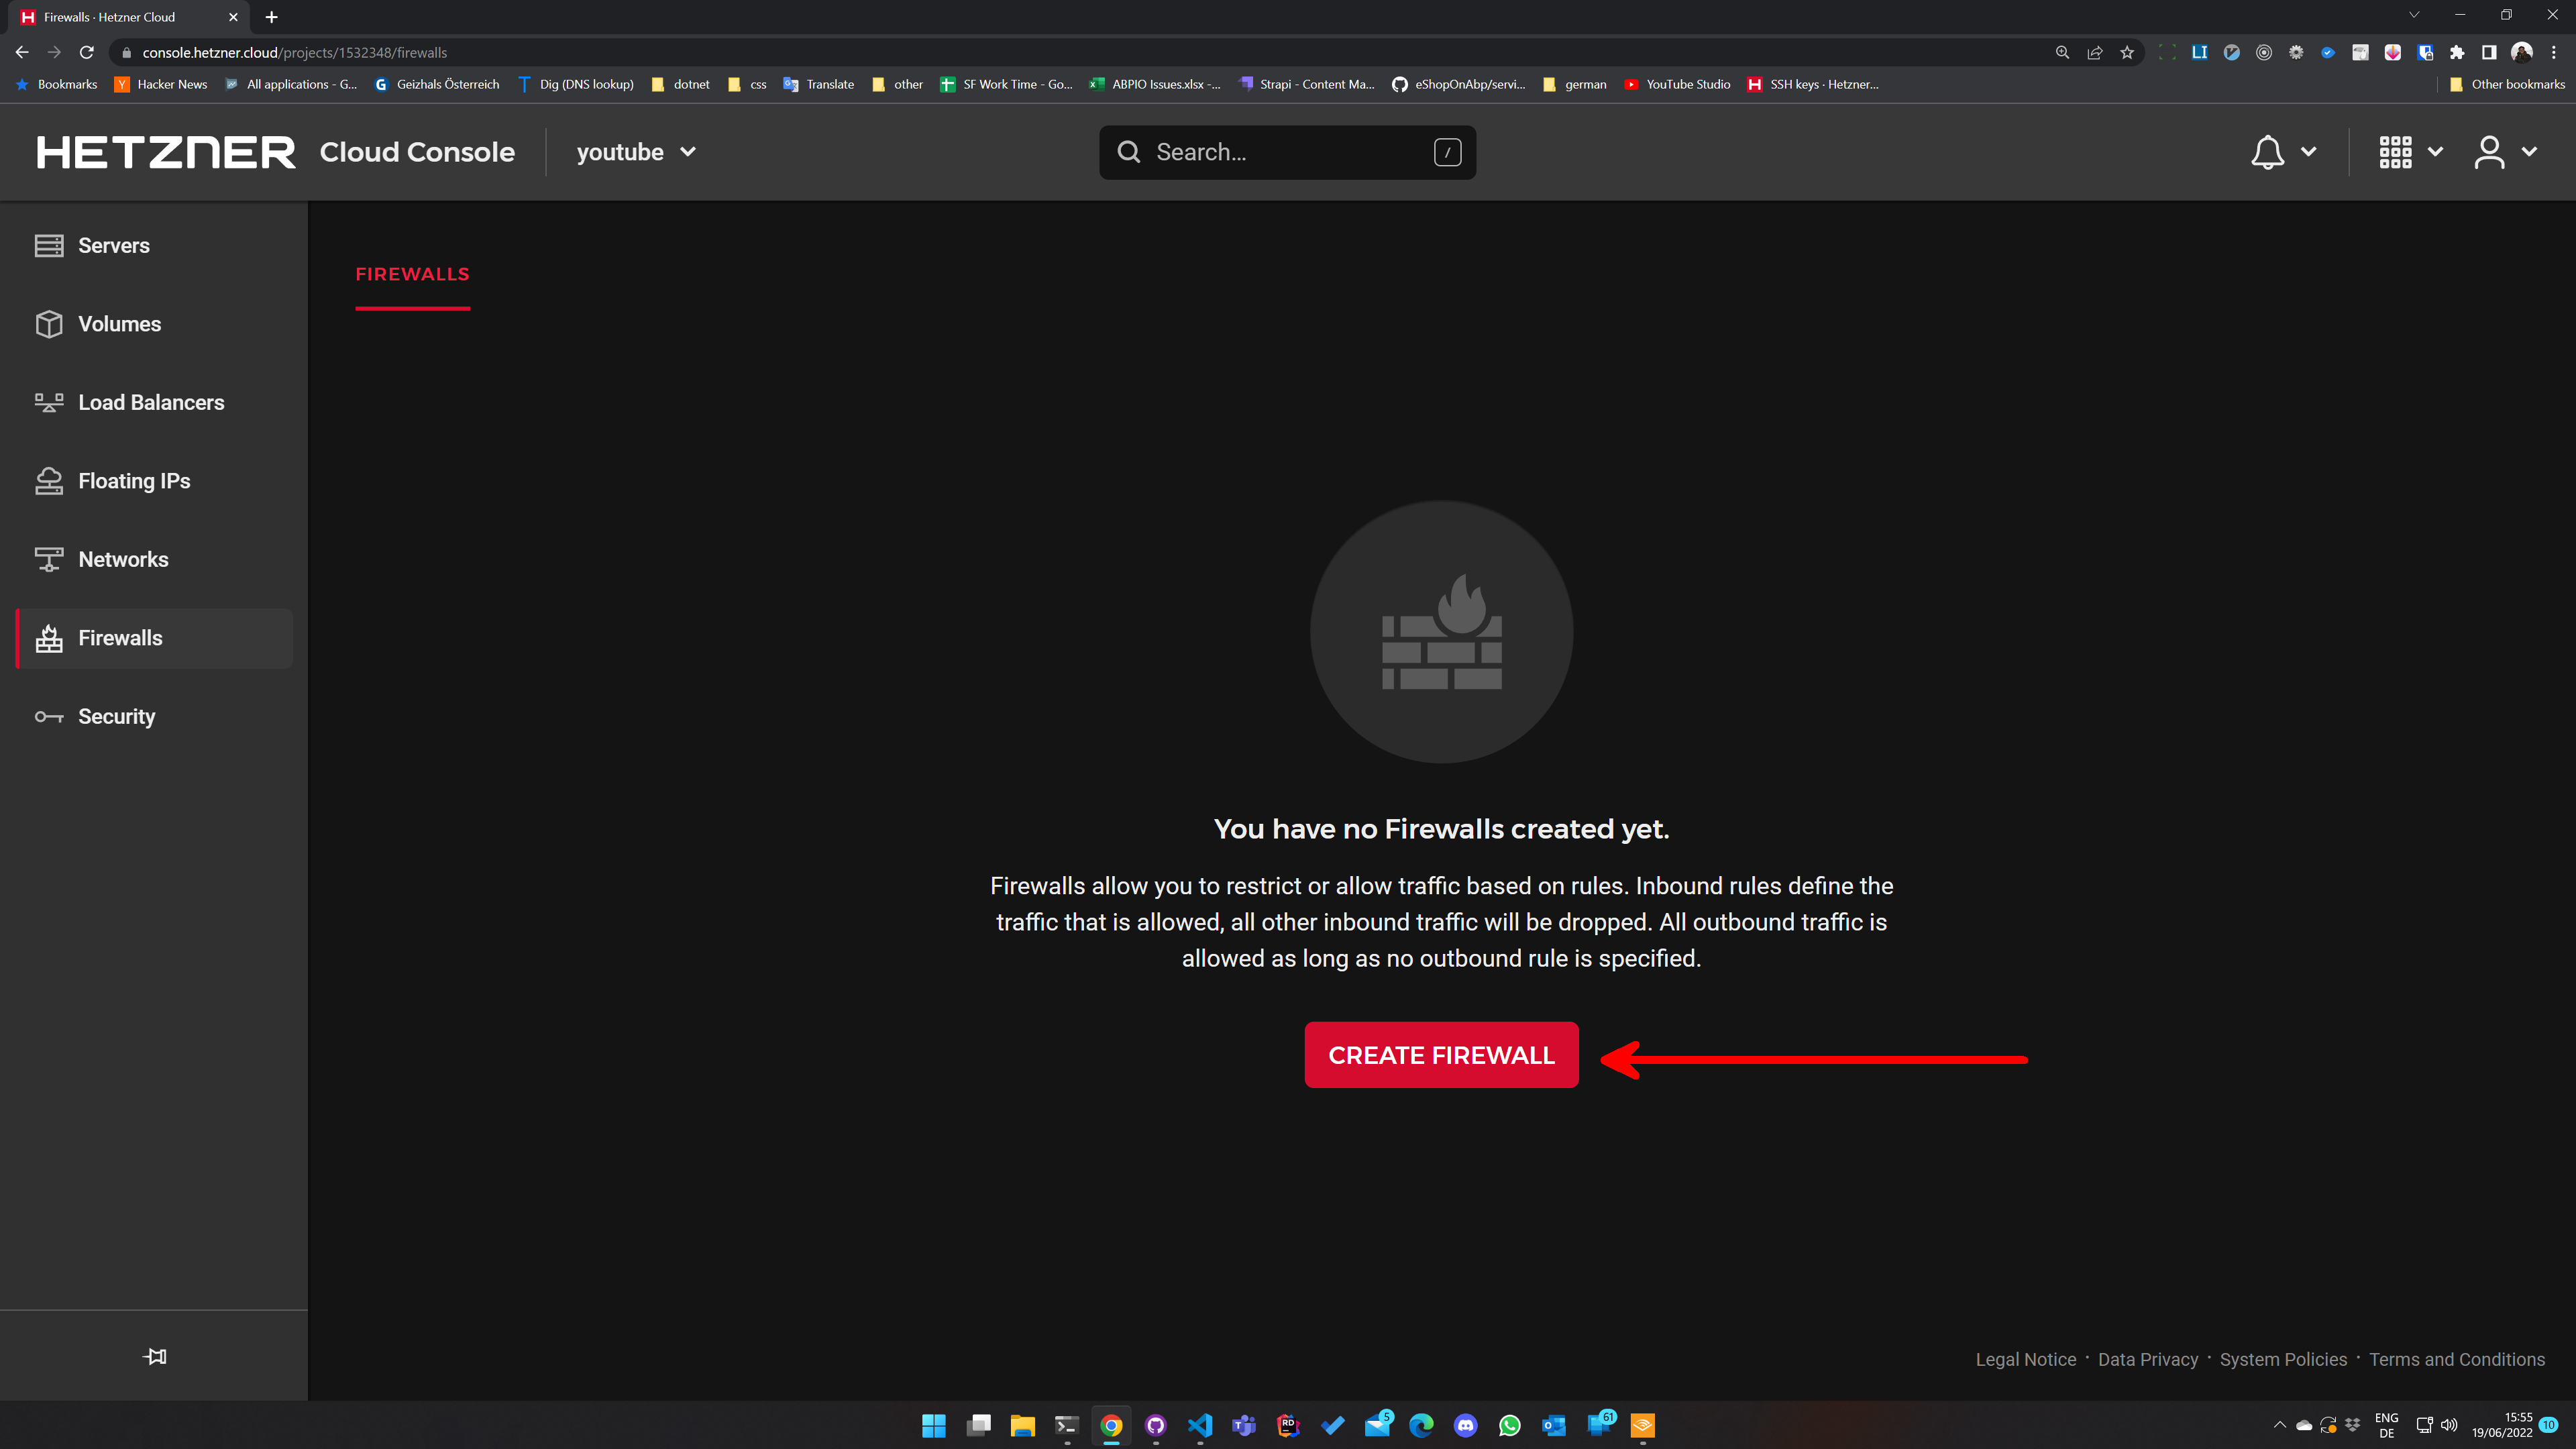Click the CREATE FIREWALL button
The image size is (2576, 1449).
[1441, 1055]
